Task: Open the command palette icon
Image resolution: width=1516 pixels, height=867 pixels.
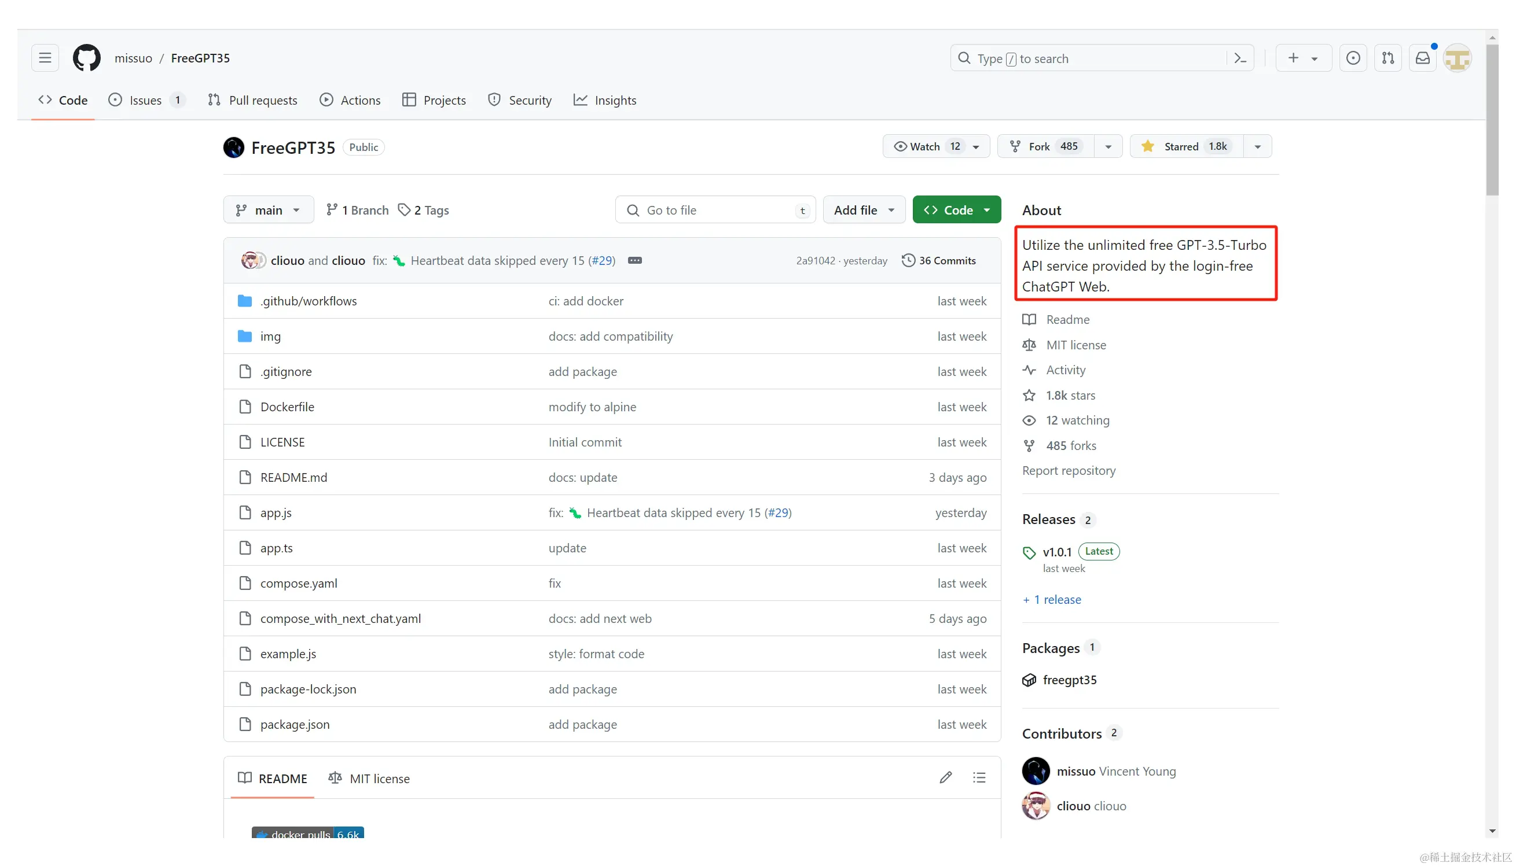Action: [1240, 58]
